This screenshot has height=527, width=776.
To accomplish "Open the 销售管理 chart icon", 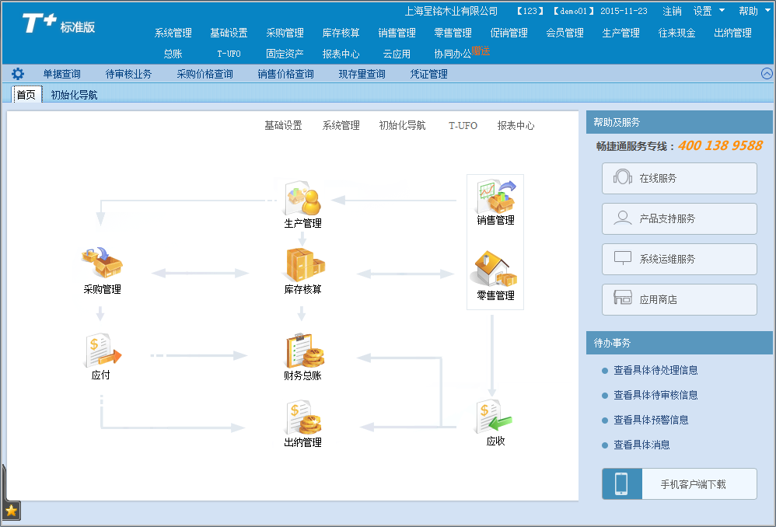I will 495,196.
